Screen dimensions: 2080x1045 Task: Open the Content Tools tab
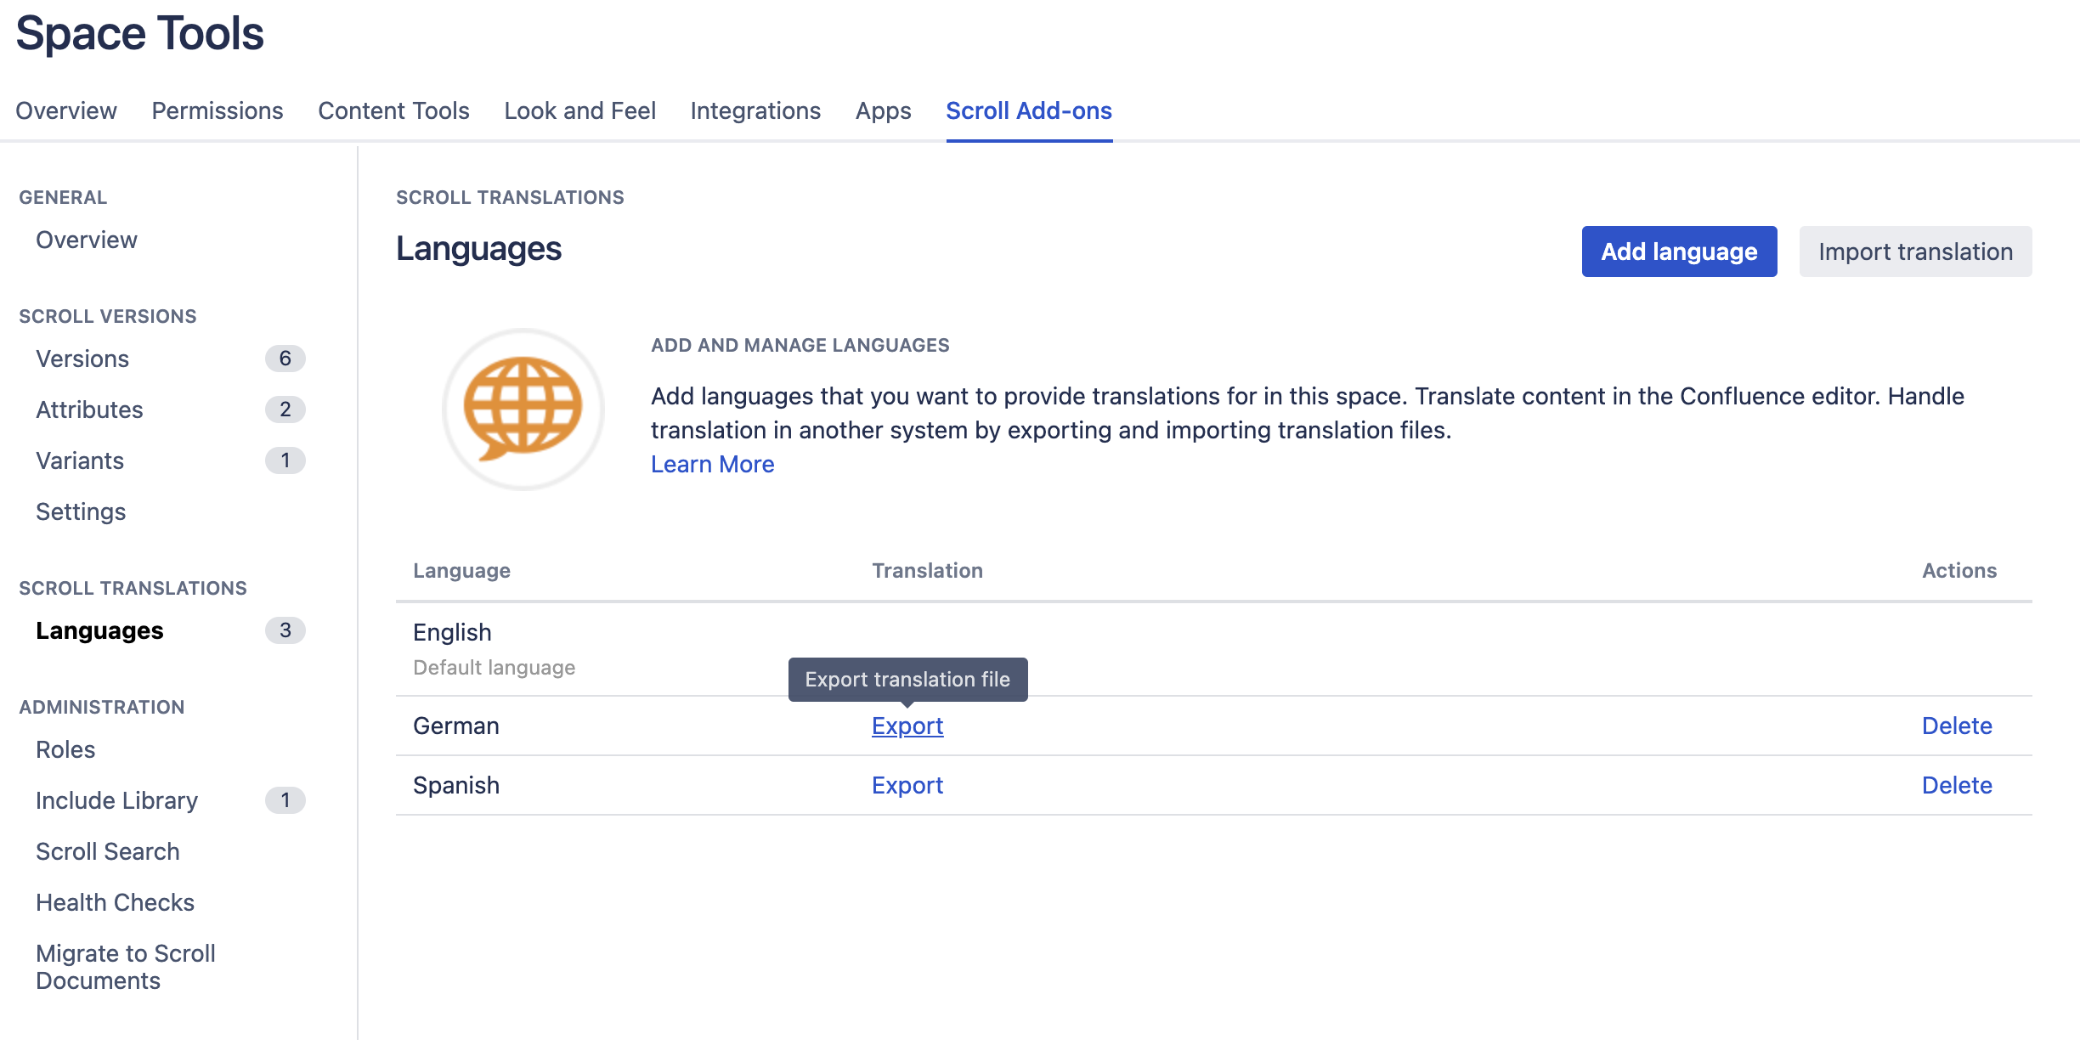click(393, 110)
